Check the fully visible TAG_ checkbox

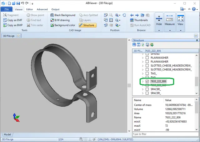(147, 74)
